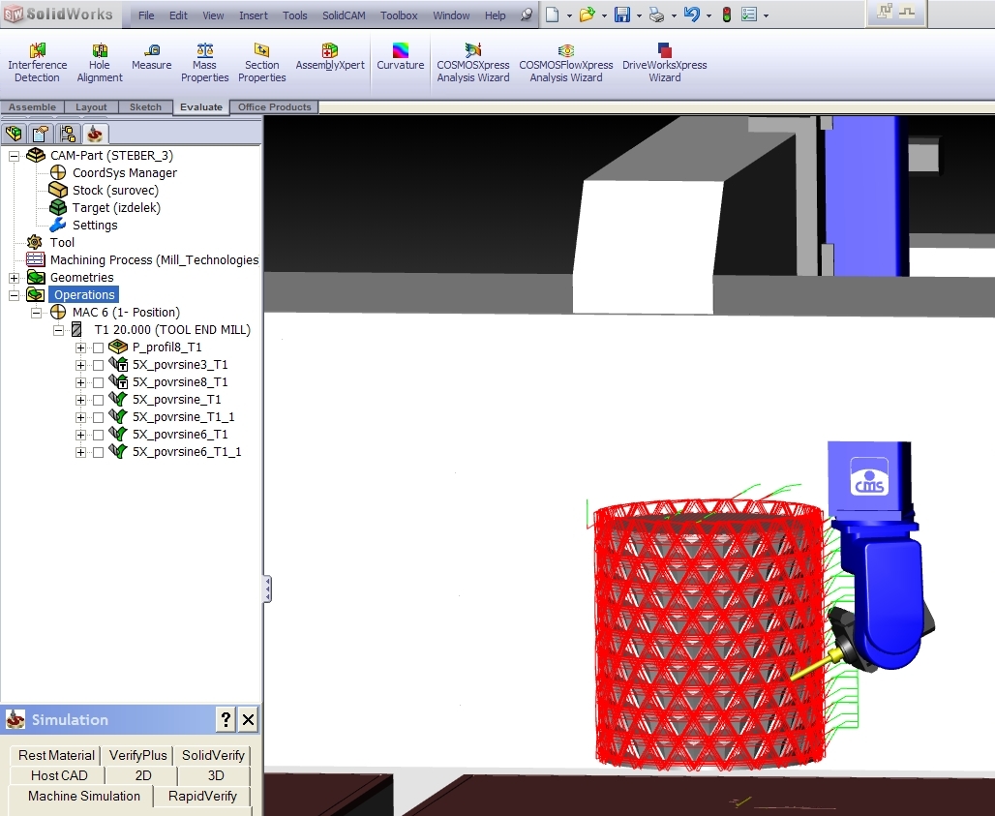Viewport: 995px width, 816px height.
Task: Tick the checkbox for 5X_povrsine_T1_1
Action: (x=99, y=417)
